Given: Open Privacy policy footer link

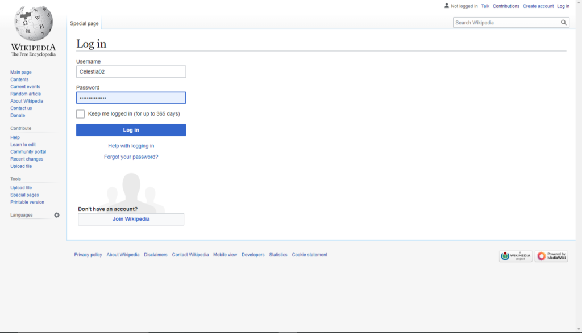Looking at the screenshot, I should pyautogui.click(x=88, y=255).
